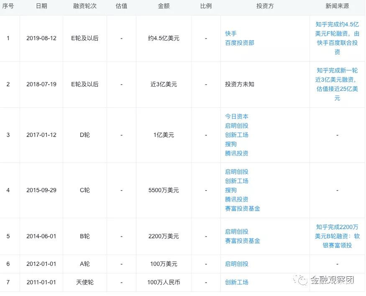
Task: Select the date 2014-06-01
Action: (41, 236)
